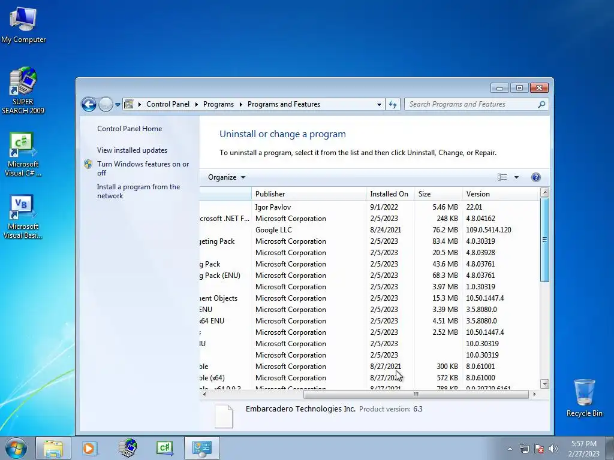614x460 pixels.
Task: Click Control Panel taskbar button
Action: point(201,448)
